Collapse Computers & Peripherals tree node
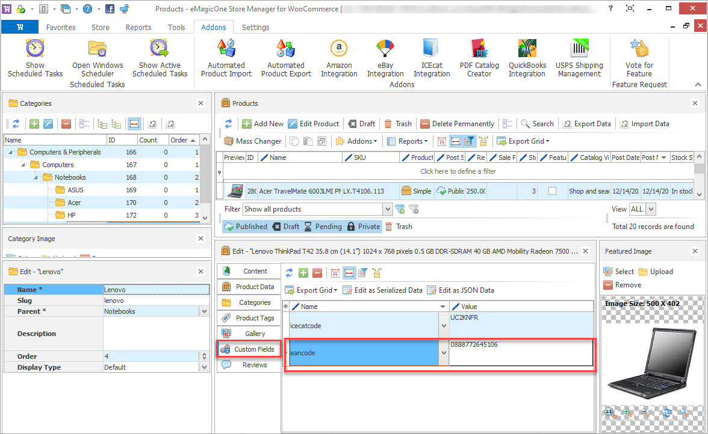This screenshot has height=434, width=708. 10,152
